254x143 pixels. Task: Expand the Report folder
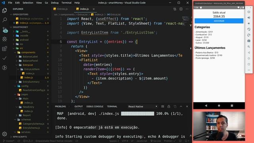(27, 116)
